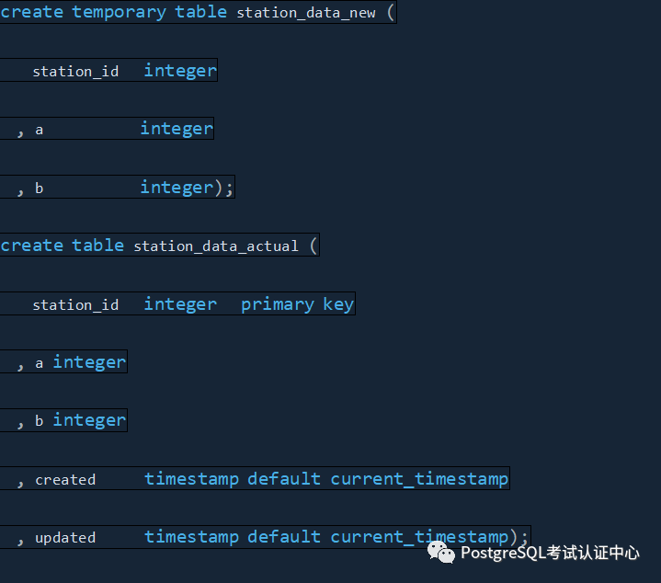Click column 'a' in the temporary table
Screen dimensions: 661x583
coord(40,130)
